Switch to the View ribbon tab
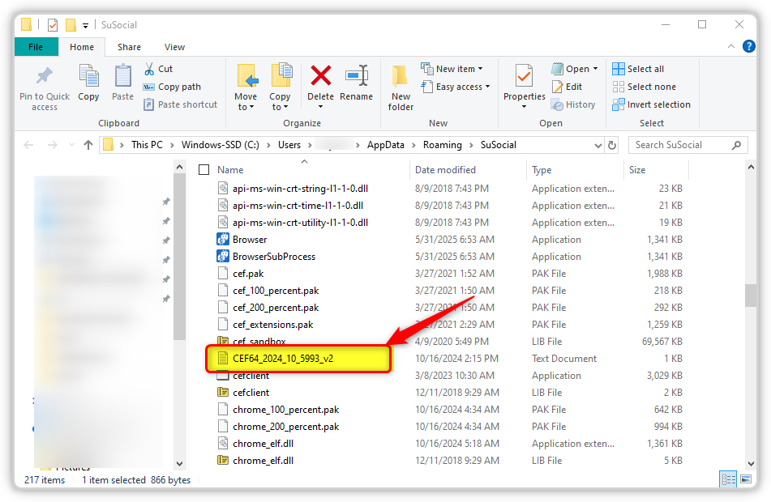This screenshot has height=502, width=771. (174, 47)
